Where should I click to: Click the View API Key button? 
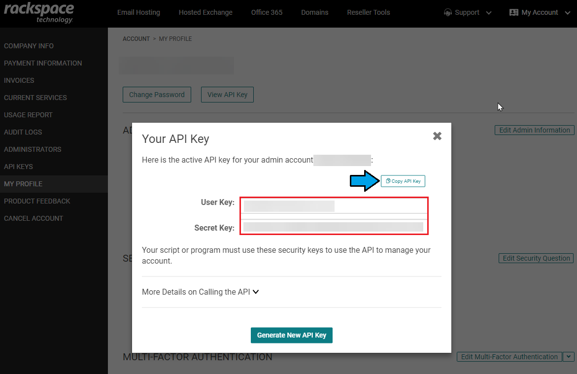[227, 95]
